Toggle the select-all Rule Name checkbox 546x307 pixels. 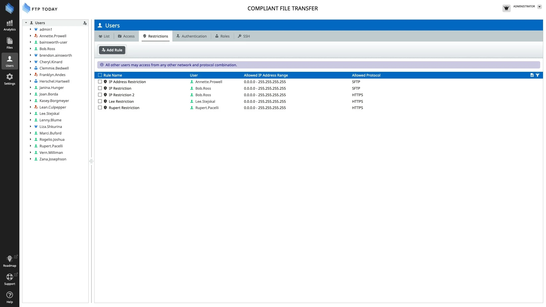point(100,75)
